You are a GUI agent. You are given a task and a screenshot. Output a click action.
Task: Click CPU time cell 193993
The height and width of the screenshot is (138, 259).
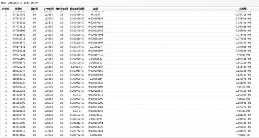click(x=49, y=27)
